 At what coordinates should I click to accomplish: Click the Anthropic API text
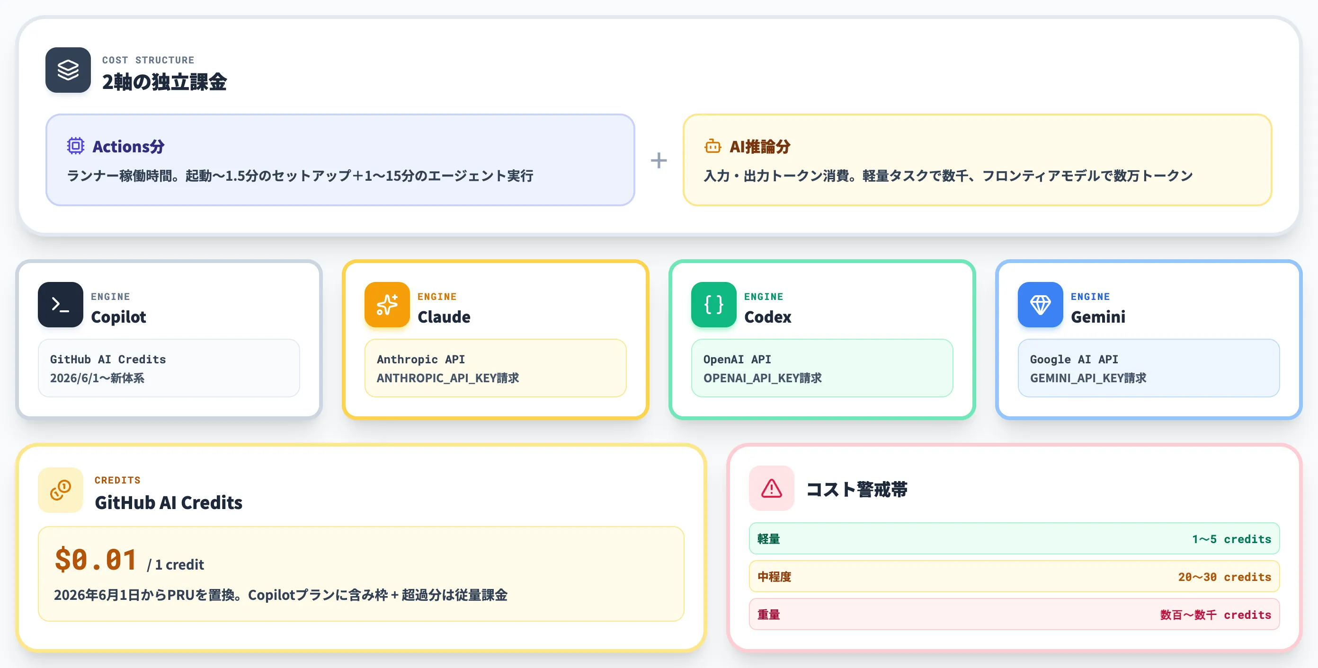[x=420, y=359]
